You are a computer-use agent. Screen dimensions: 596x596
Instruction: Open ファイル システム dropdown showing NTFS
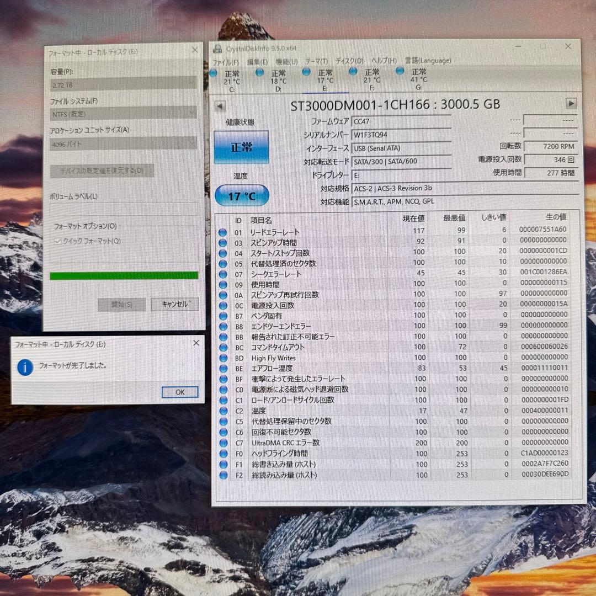[x=124, y=113]
